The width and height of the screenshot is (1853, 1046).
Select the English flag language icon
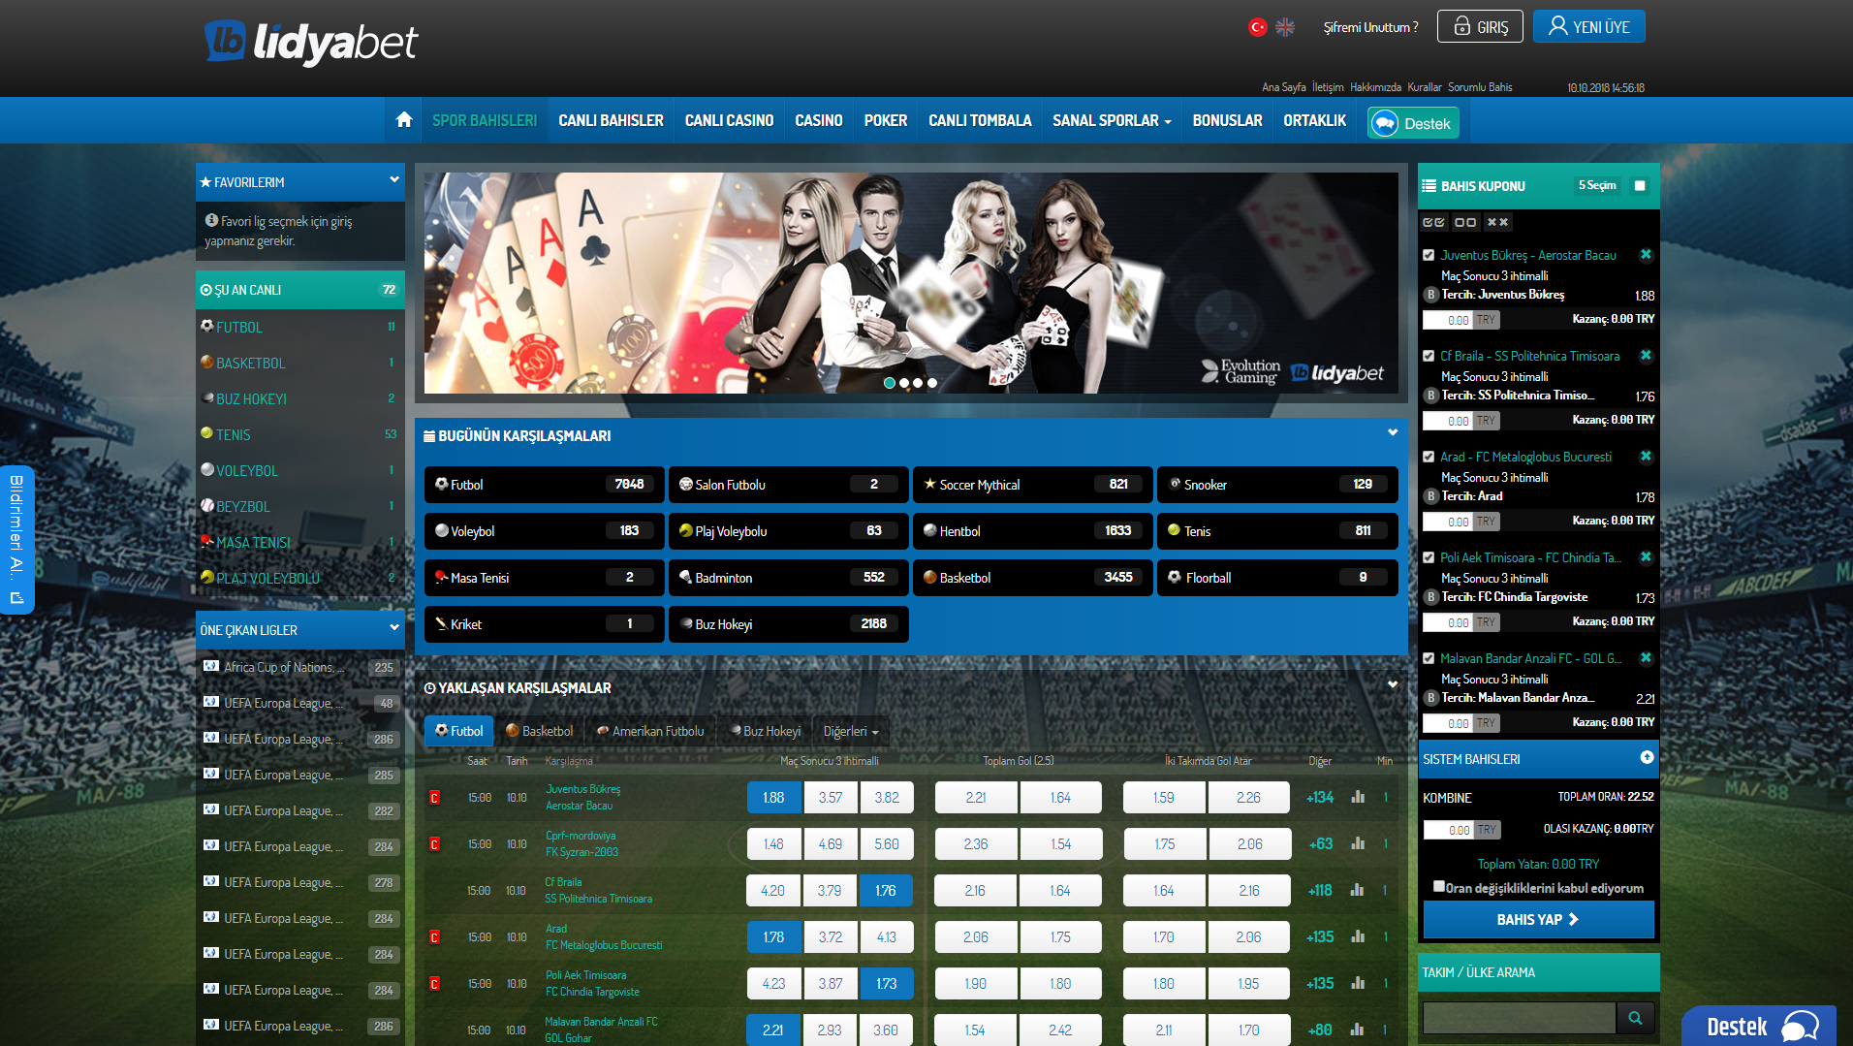[x=1285, y=27]
